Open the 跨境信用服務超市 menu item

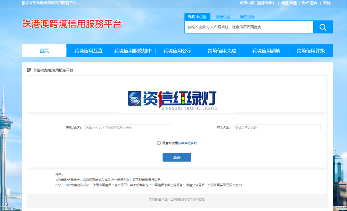(x=132, y=50)
